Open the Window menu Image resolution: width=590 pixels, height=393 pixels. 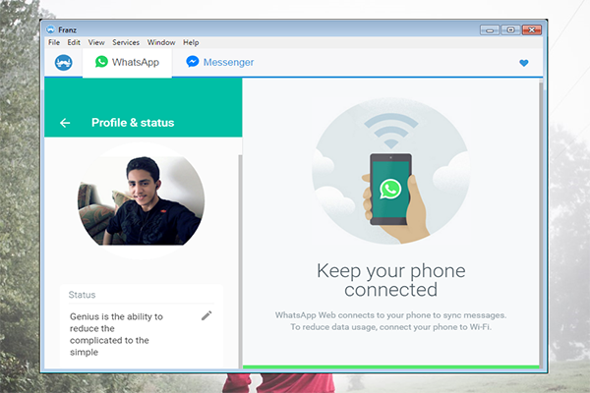(x=161, y=42)
